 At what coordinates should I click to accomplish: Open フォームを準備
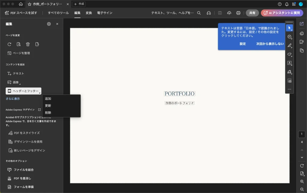21,187
